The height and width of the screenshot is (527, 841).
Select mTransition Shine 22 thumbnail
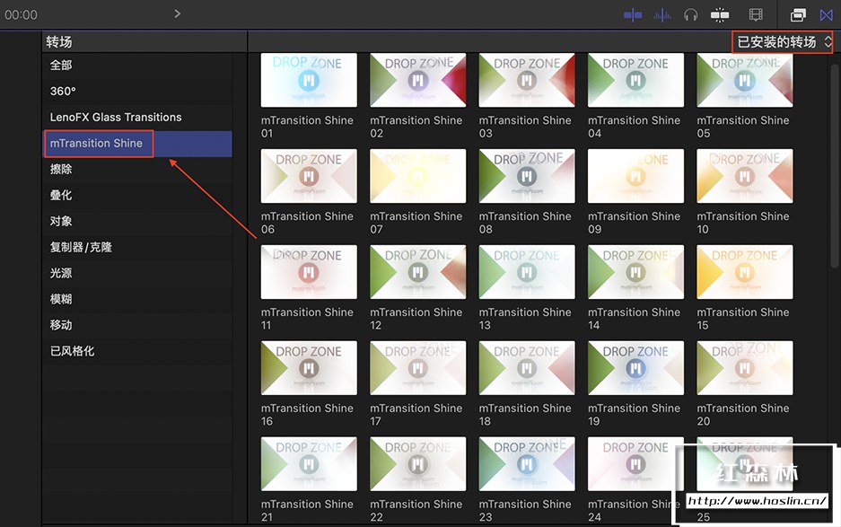[418, 464]
